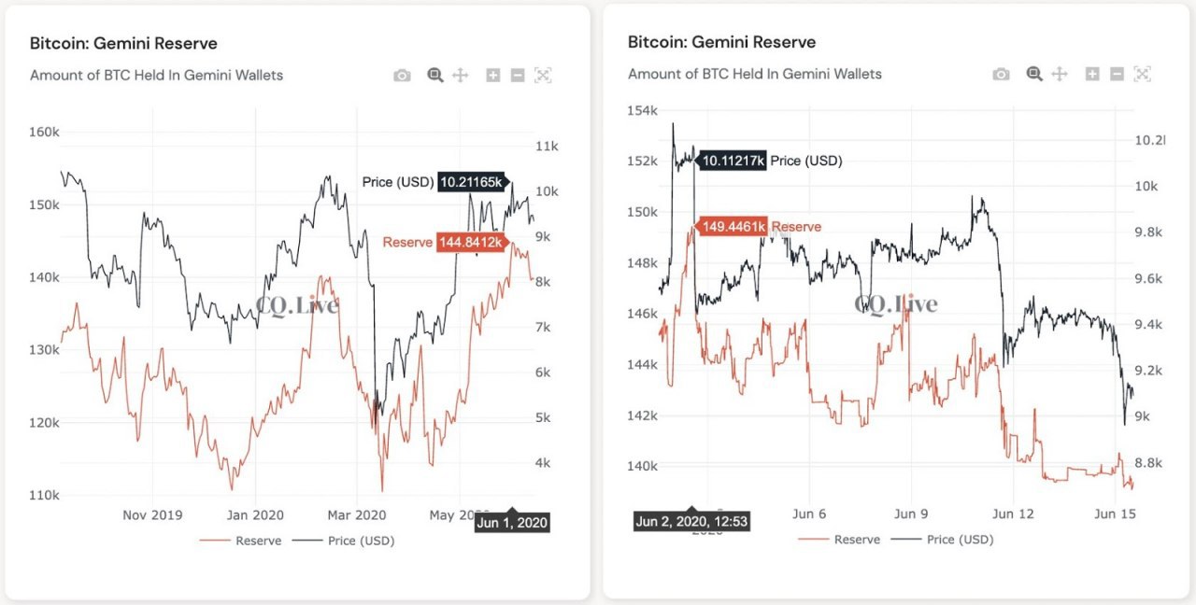Select the Zoom magnifier tool on right chart
Viewport: 1196px width, 605px height.
[x=1033, y=75]
